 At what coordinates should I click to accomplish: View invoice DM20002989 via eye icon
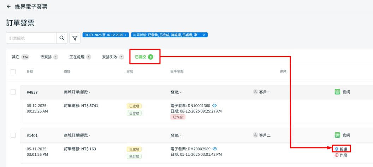click(215, 149)
